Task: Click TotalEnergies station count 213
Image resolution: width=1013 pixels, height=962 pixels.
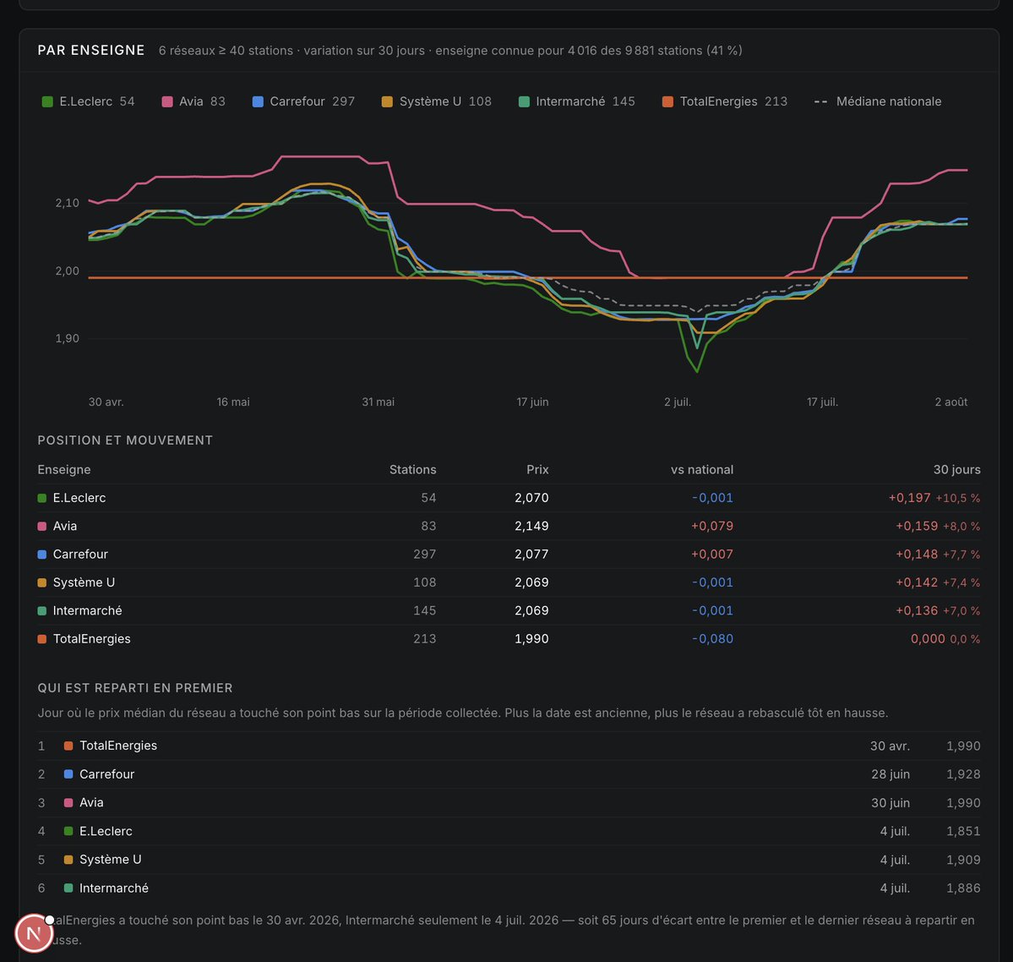Action: 424,639
